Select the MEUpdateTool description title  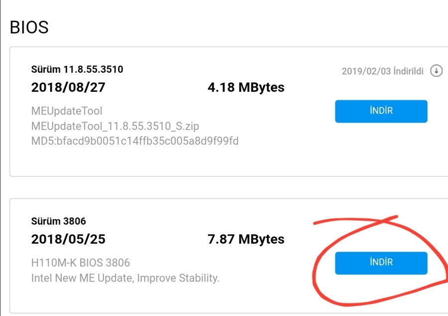[x=67, y=111]
